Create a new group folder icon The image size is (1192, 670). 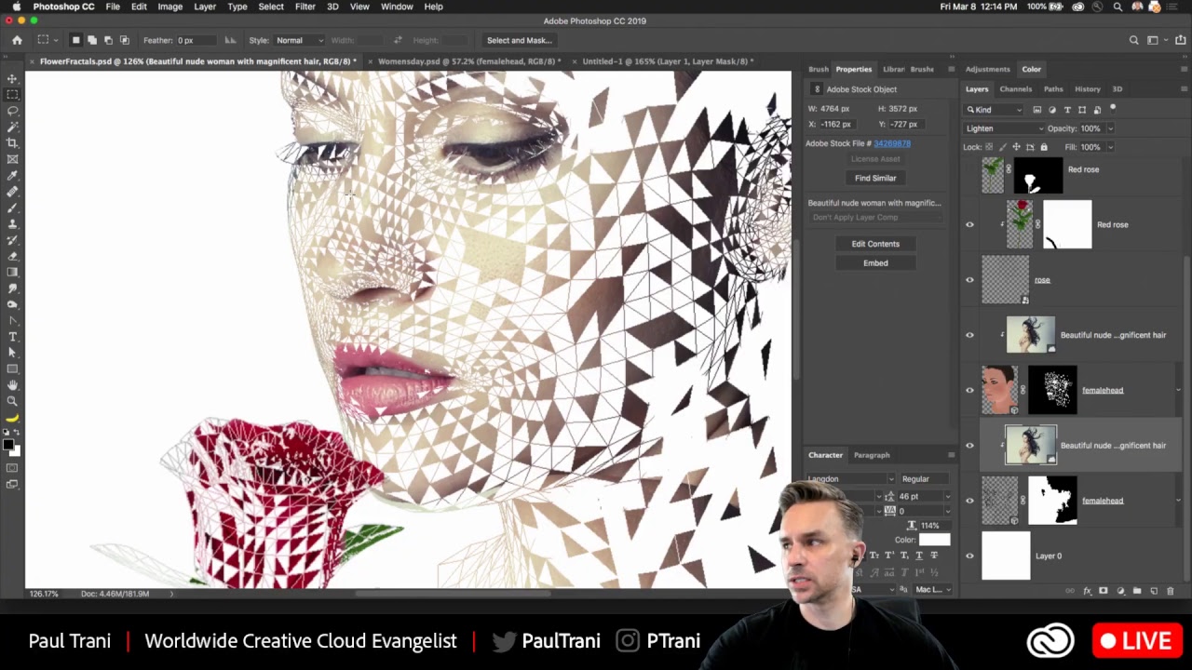tap(1137, 591)
